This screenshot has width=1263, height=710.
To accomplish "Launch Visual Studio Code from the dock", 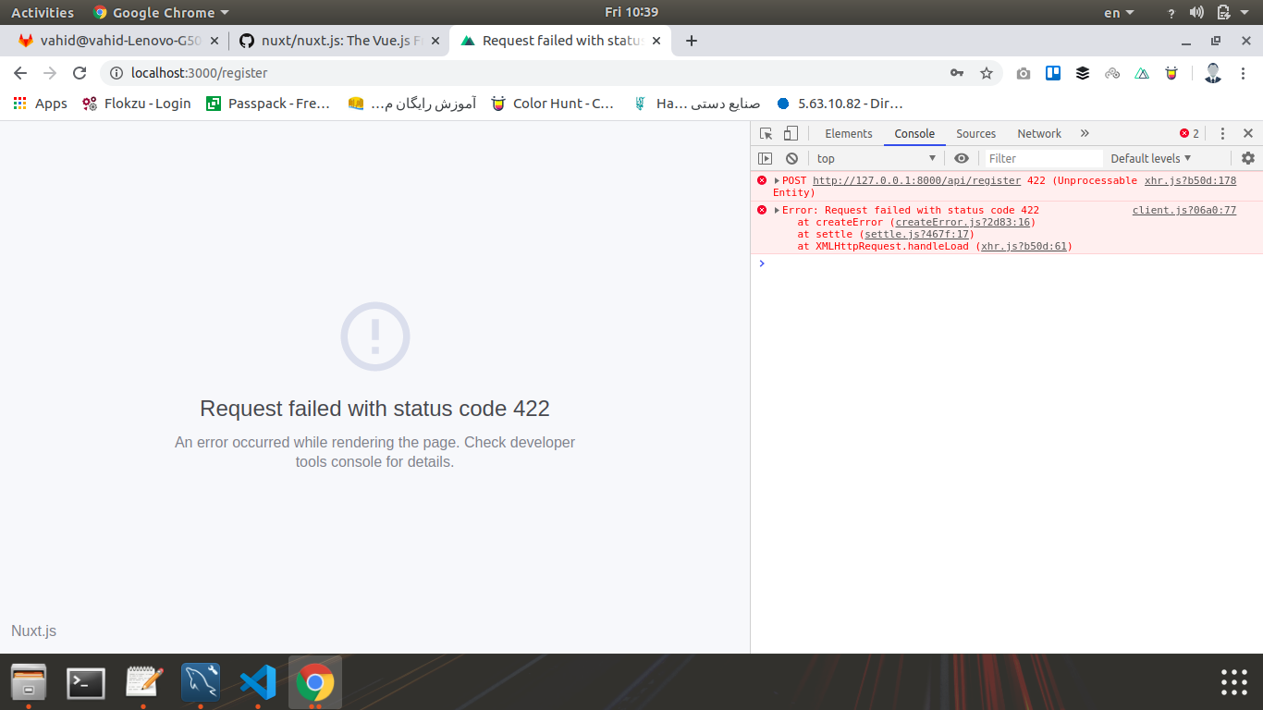I will (x=258, y=683).
